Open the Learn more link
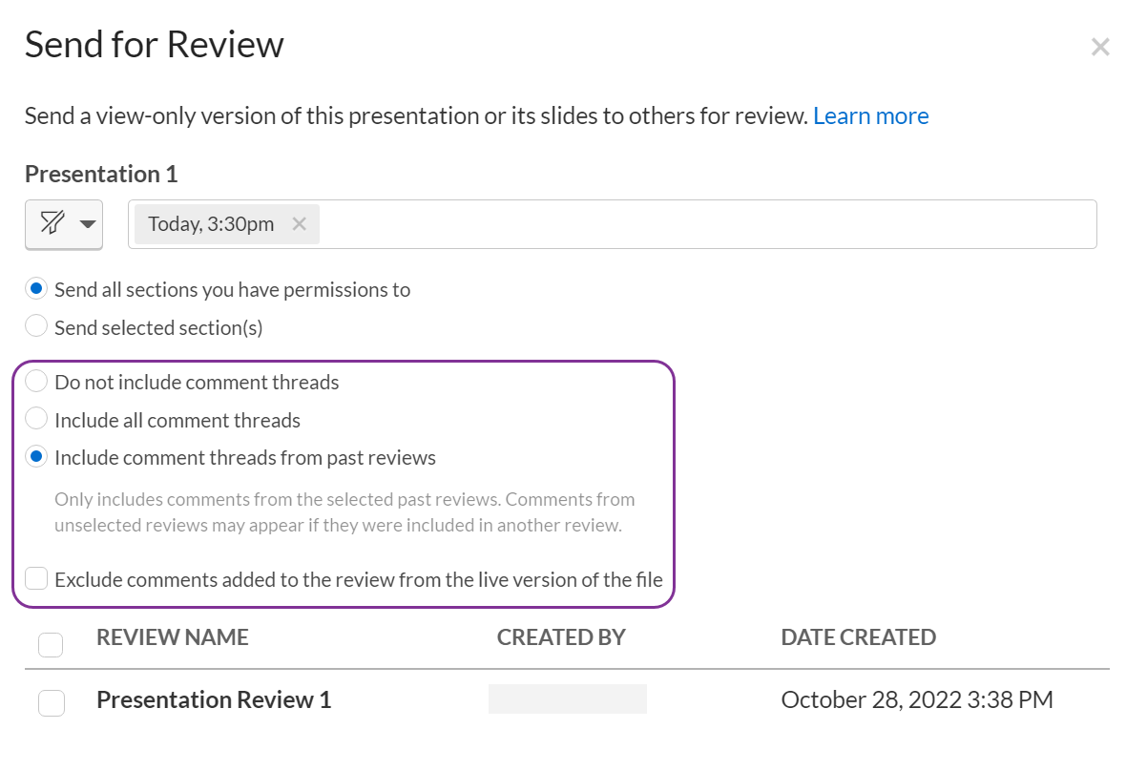Image resolution: width=1126 pixels, height=771 pixels. (x=870, y=115)
